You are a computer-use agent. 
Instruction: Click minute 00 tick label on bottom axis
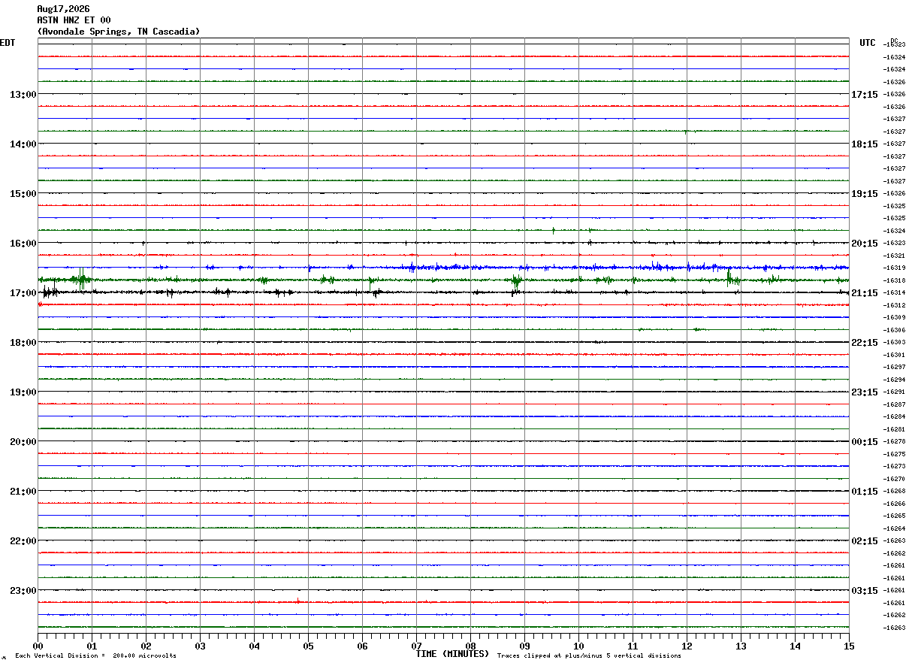coord(38,646)
